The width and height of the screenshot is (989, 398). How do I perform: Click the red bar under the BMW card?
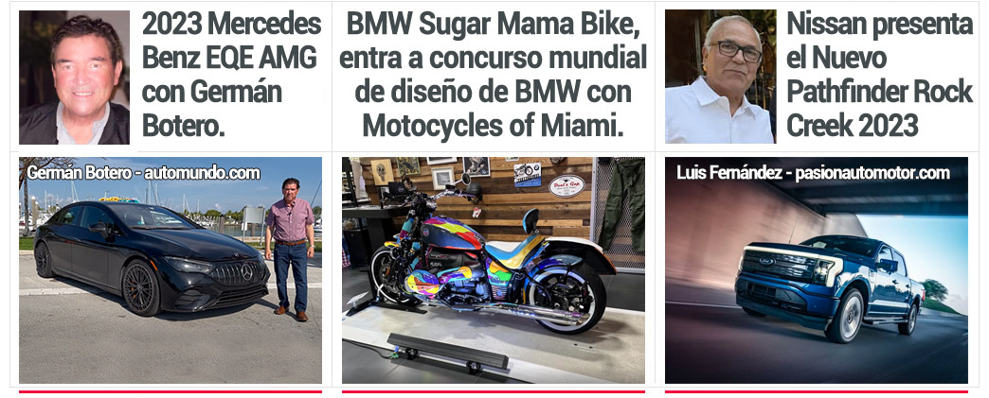click(x=494, y=391)
